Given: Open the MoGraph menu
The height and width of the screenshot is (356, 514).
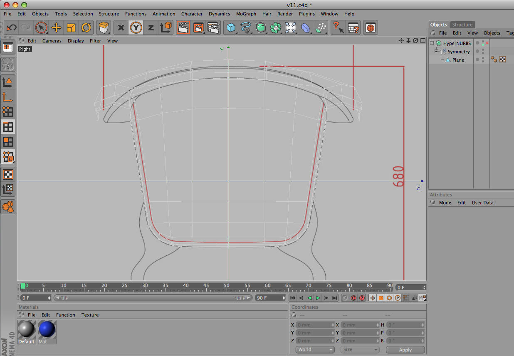Looking at the screenshot, I should [x=246, y=14].
